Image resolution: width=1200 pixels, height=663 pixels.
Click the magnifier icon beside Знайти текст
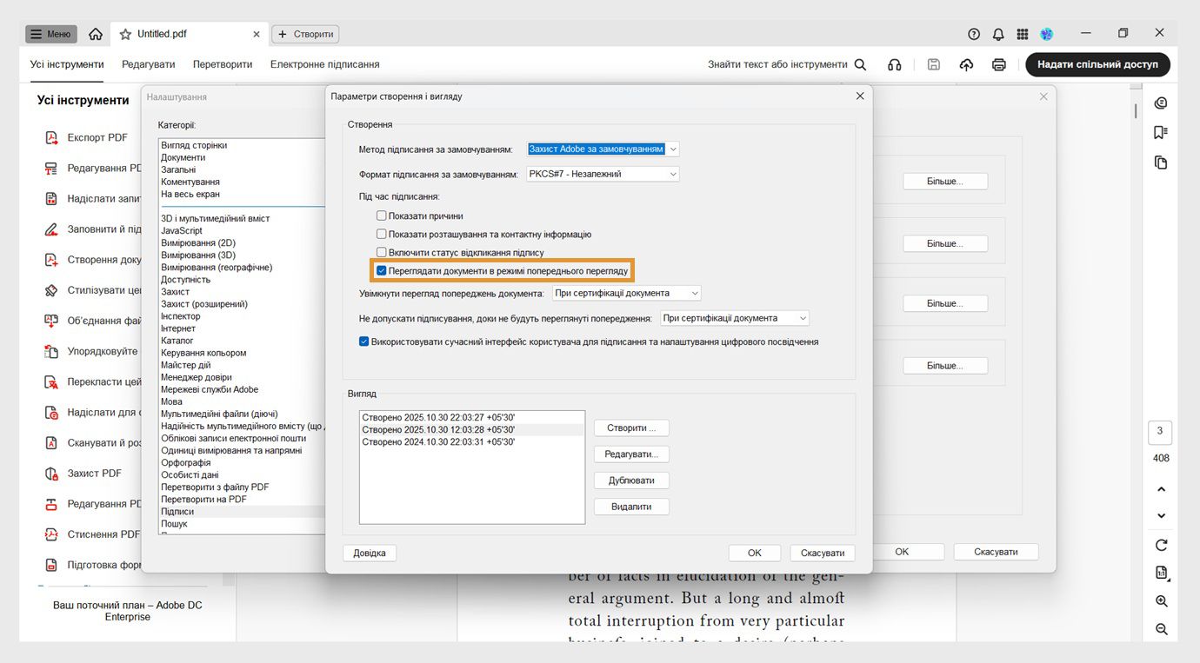pos(860,64)
